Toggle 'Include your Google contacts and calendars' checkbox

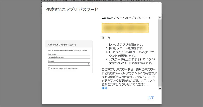(49, 68)
